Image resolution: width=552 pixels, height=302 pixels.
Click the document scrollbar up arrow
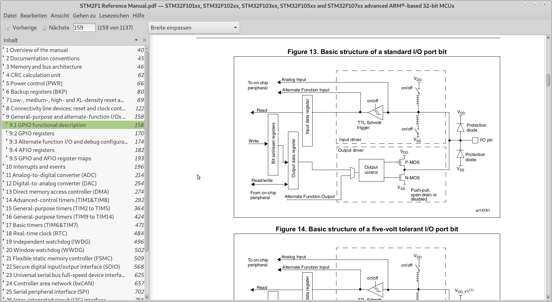548,38
